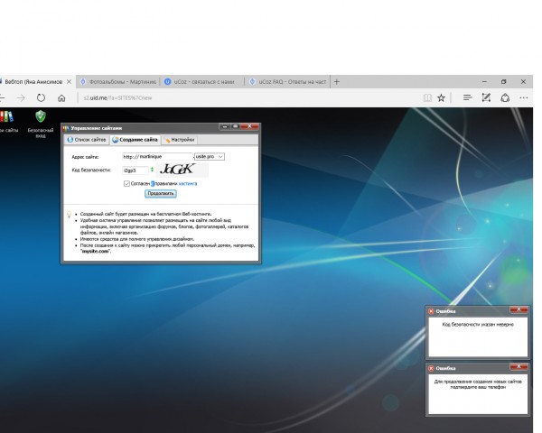Open the browser More actions ellipsis menu
This screenshot has width=542, height=433.
click(x=524, y=98)
